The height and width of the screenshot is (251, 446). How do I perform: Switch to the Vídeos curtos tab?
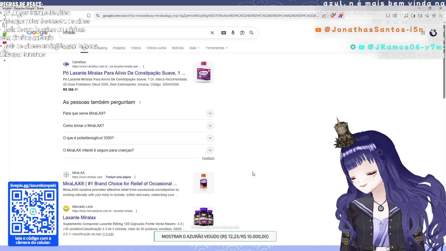pos(156,48)
